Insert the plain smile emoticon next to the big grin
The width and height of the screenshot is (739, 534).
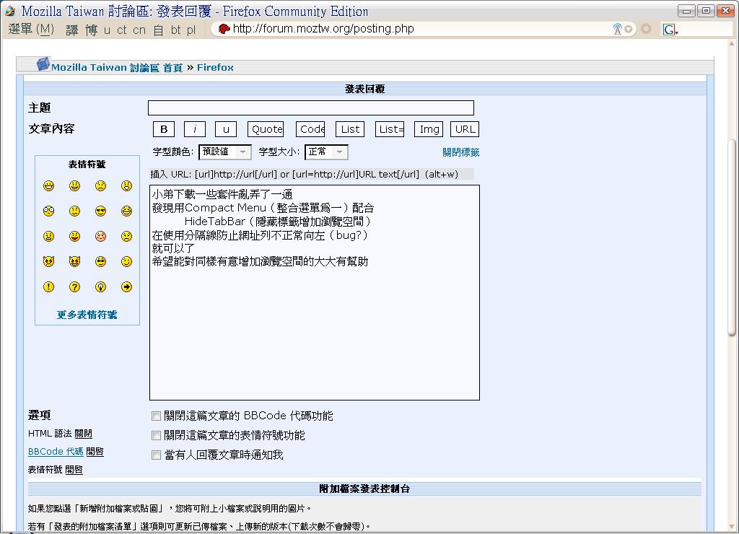click(x=74, y=185)
